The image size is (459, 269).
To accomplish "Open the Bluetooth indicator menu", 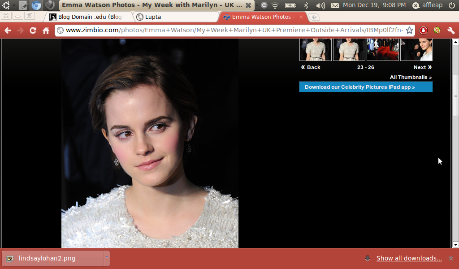I will (x=306, y=5).
